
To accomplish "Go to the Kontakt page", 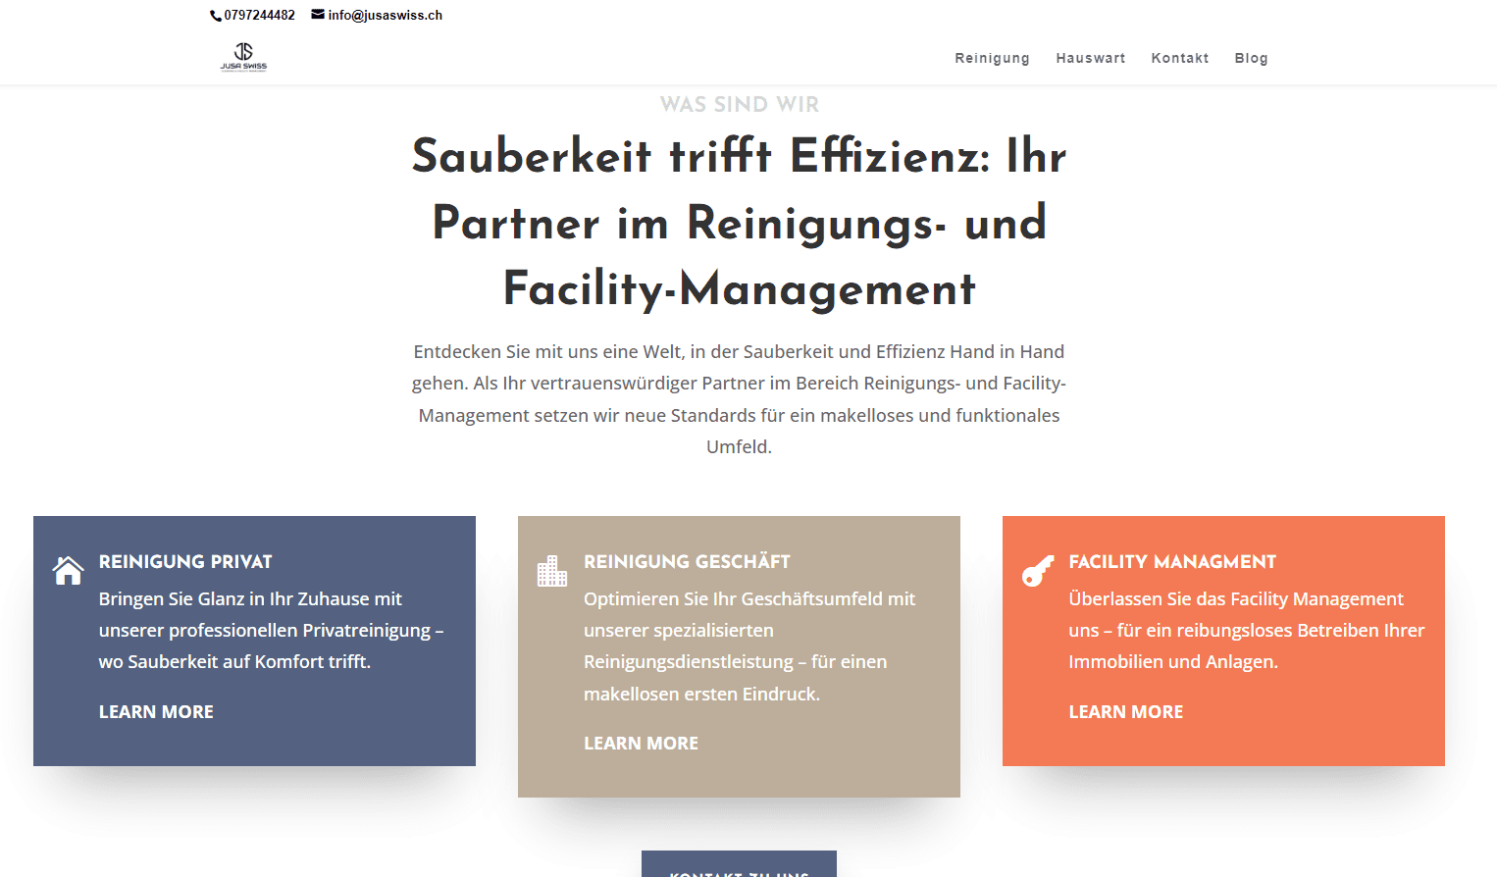I will click(x=1180, y=58).
